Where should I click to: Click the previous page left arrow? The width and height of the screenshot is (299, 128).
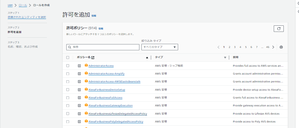click(219, 47)
